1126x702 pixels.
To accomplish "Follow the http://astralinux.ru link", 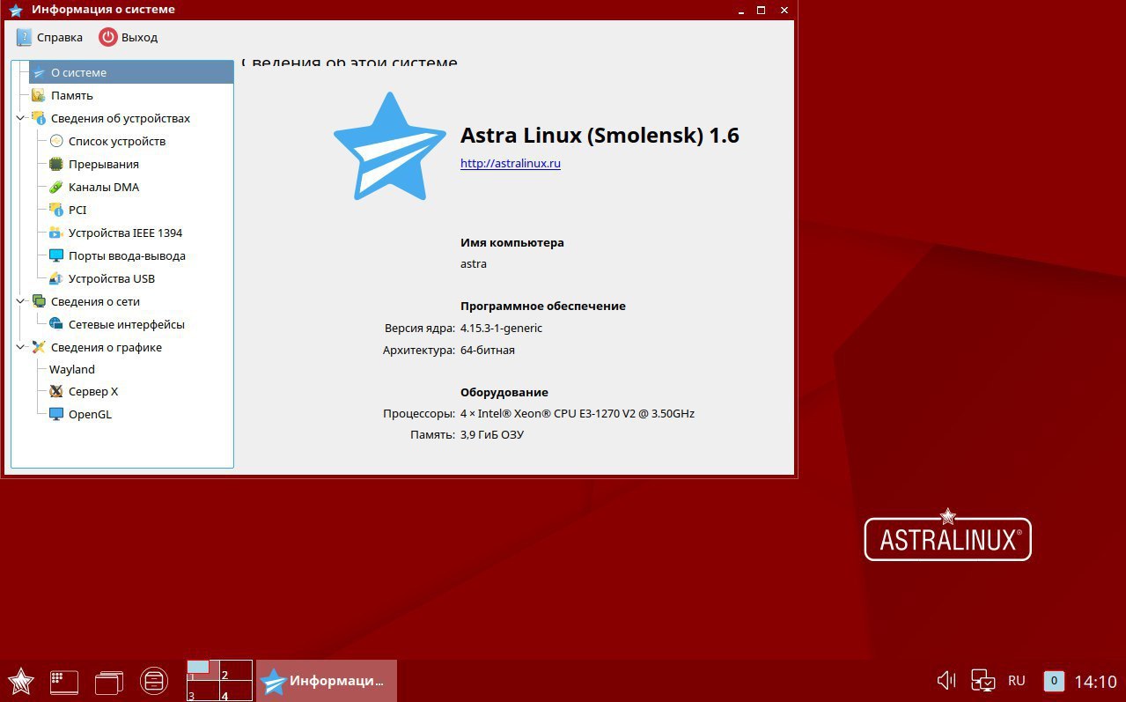I will click(x=511, y=164).
